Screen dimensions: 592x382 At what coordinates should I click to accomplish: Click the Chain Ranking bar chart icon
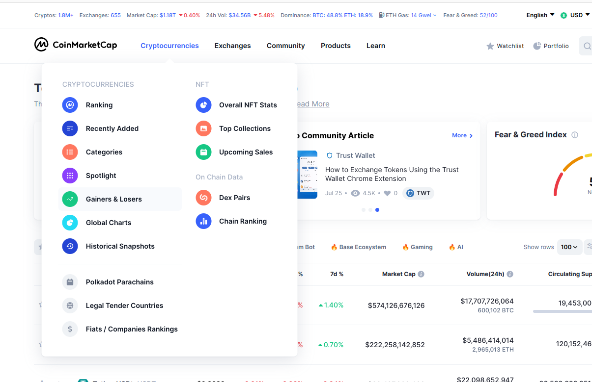click(203, 221)
